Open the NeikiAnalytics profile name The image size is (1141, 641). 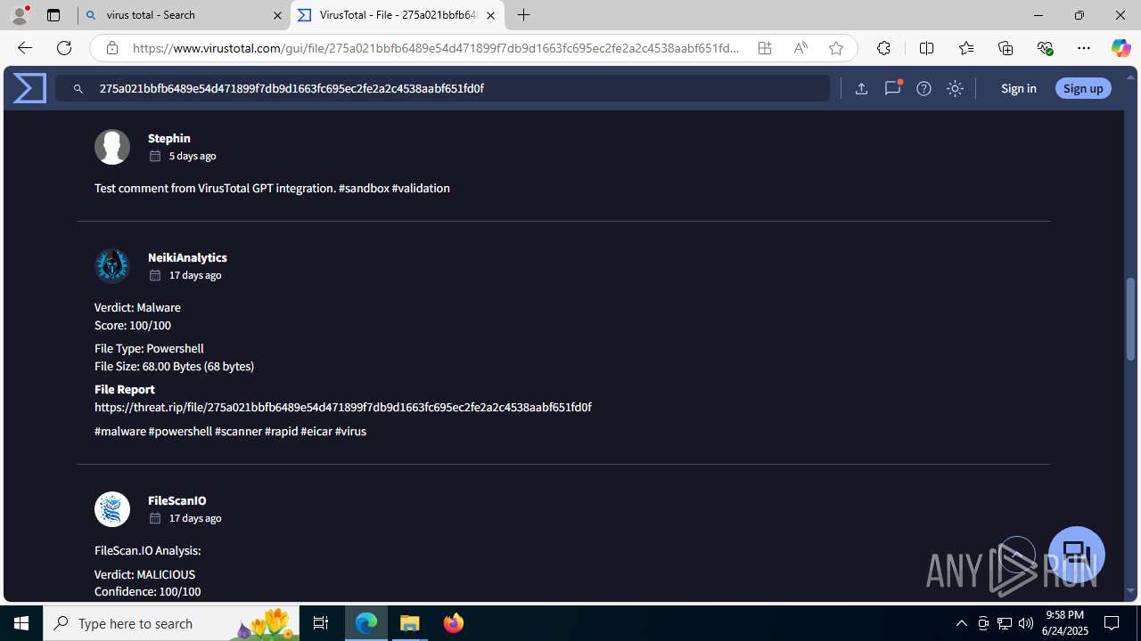click(x=187, y=257)
